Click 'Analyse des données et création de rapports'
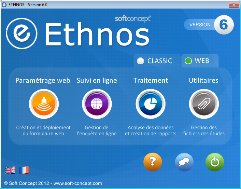This screenshot has height=189, width=241. [151, 130]
